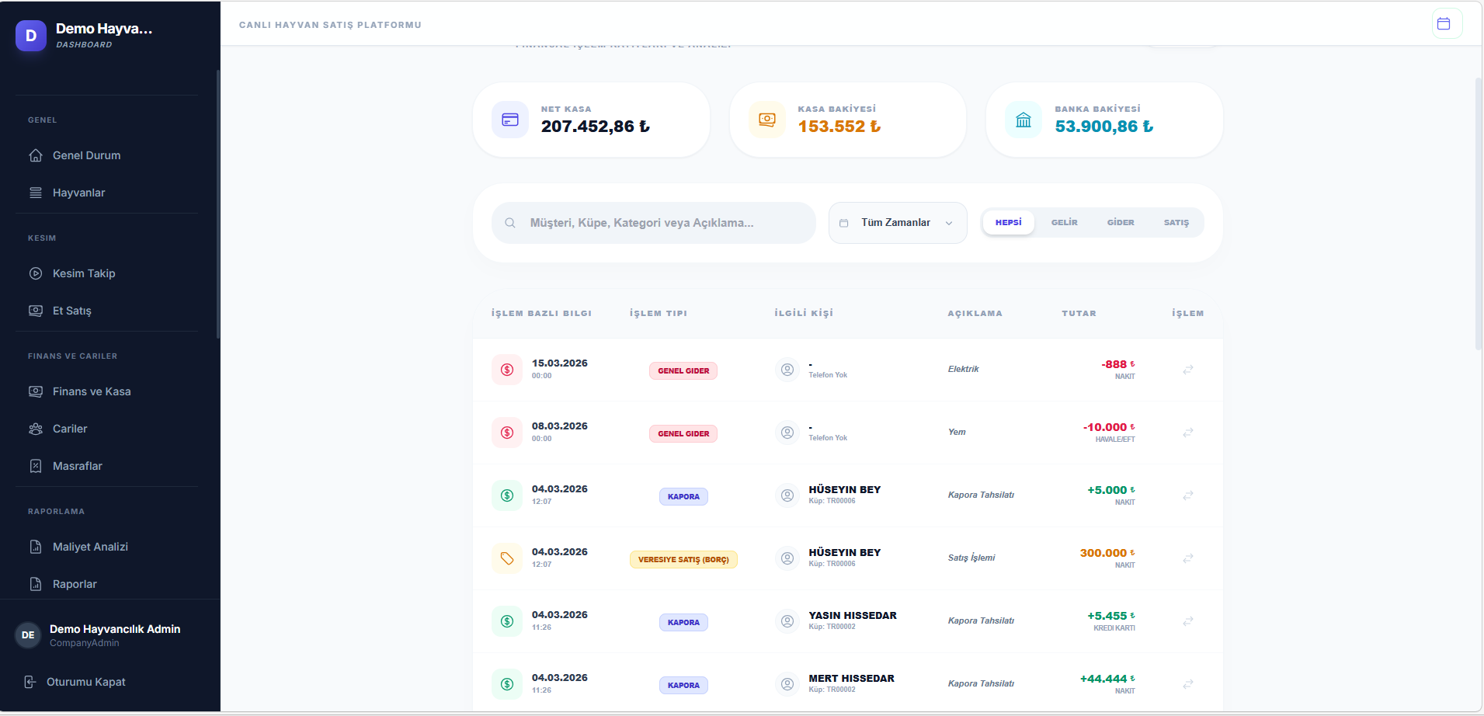The image size is (1484, 716).
Task: Click the red dollar icon on 15.03.2026 row
Action: coord(507,370)
